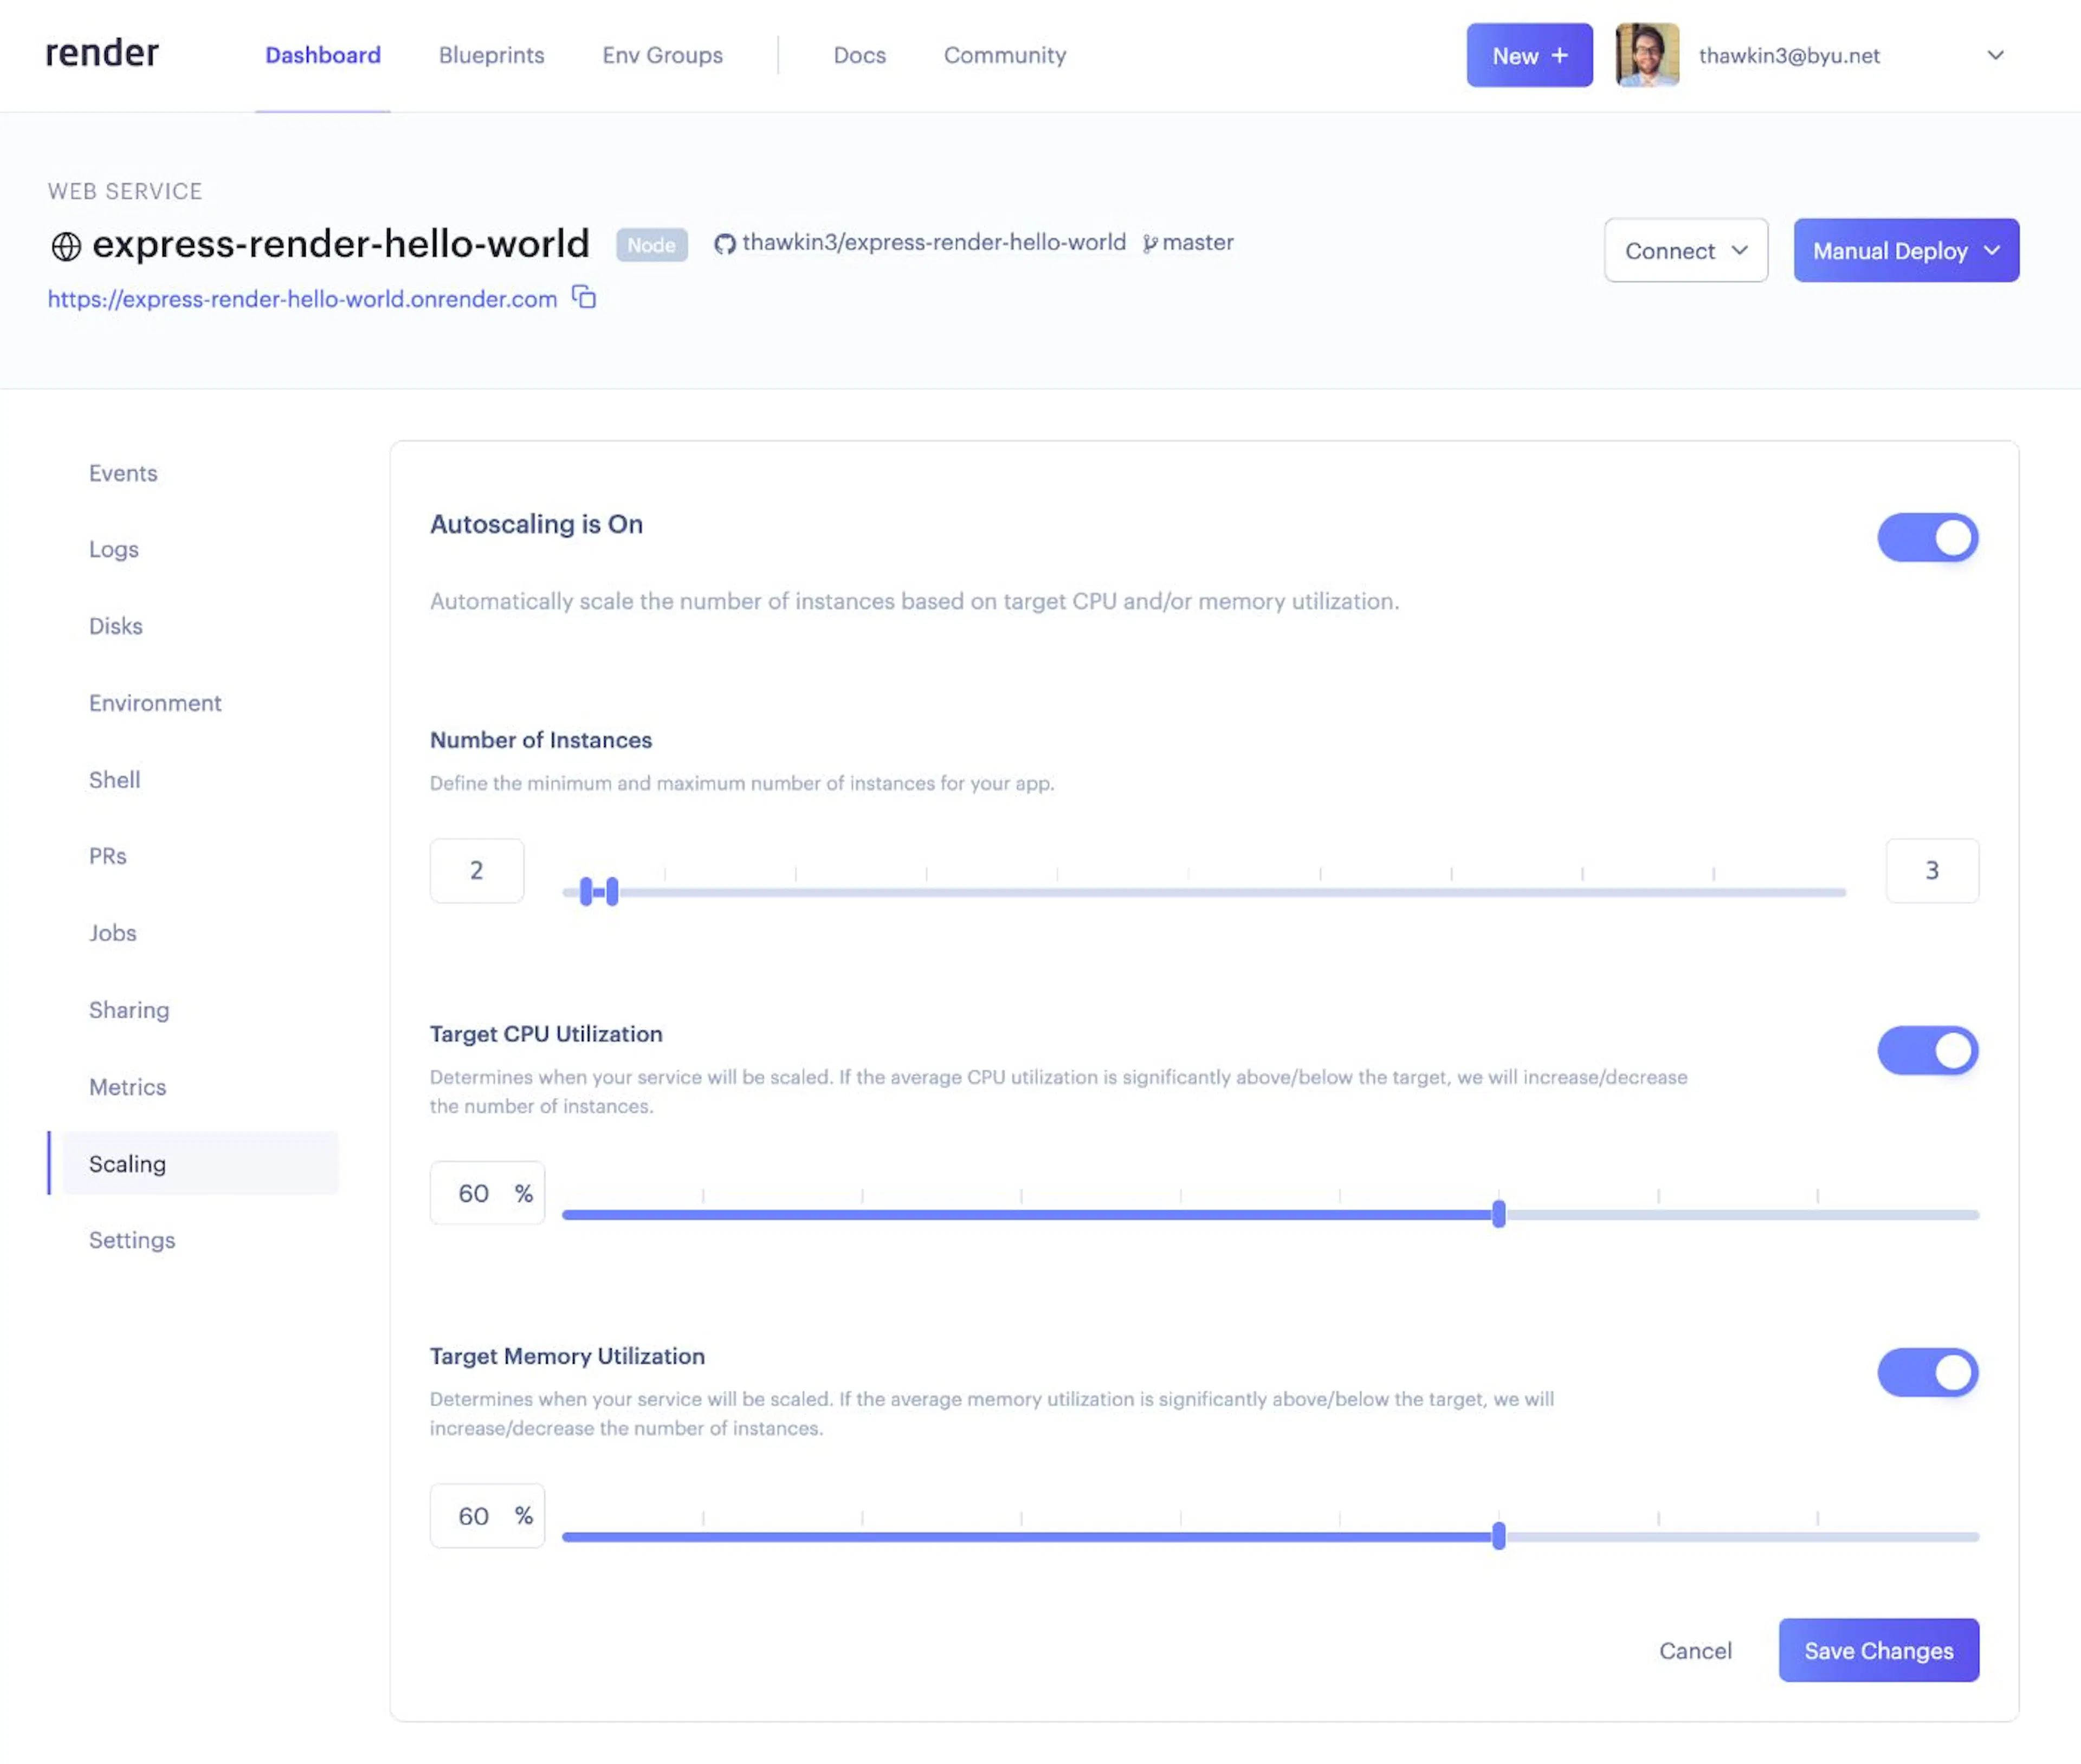The image size is (2081, 1764).
Task: Click the New + button
Action: pyautogui.click(x=1529, y=55)
